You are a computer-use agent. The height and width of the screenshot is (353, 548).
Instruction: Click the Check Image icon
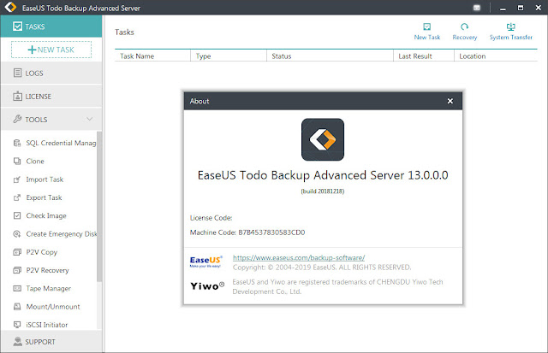17,215
